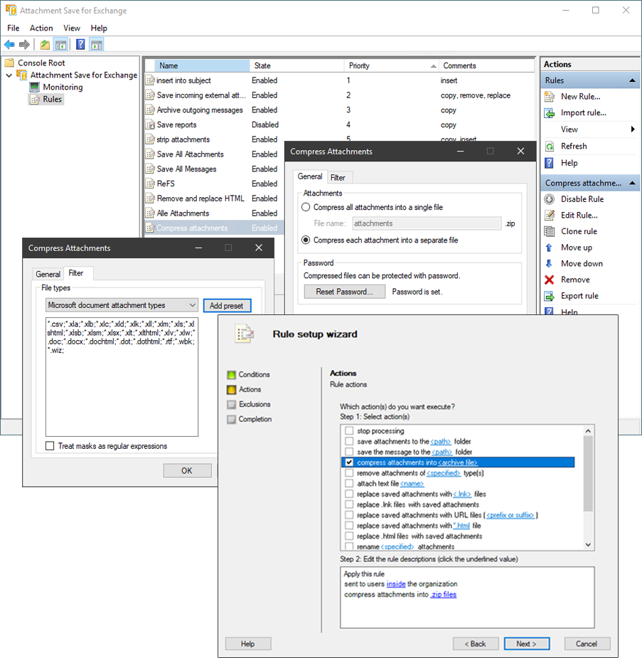Click '< Back' in the Rule setup wizard

click(476, 644)
